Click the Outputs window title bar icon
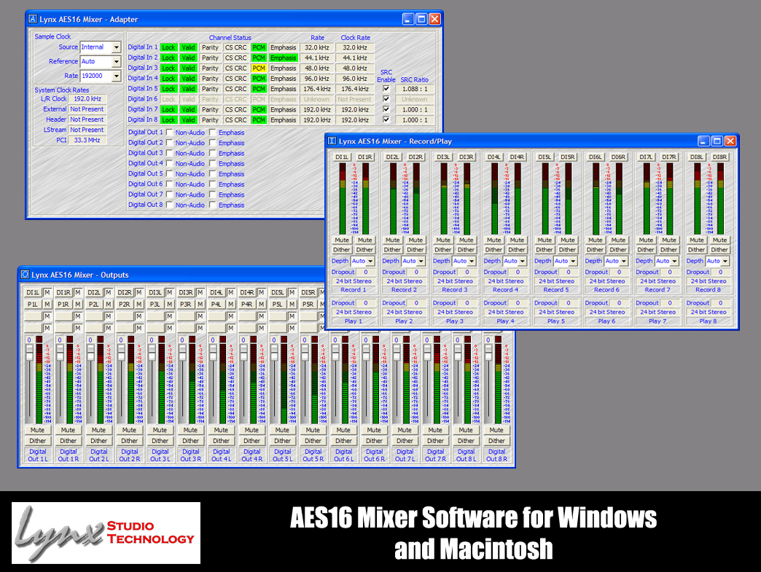 26,275
